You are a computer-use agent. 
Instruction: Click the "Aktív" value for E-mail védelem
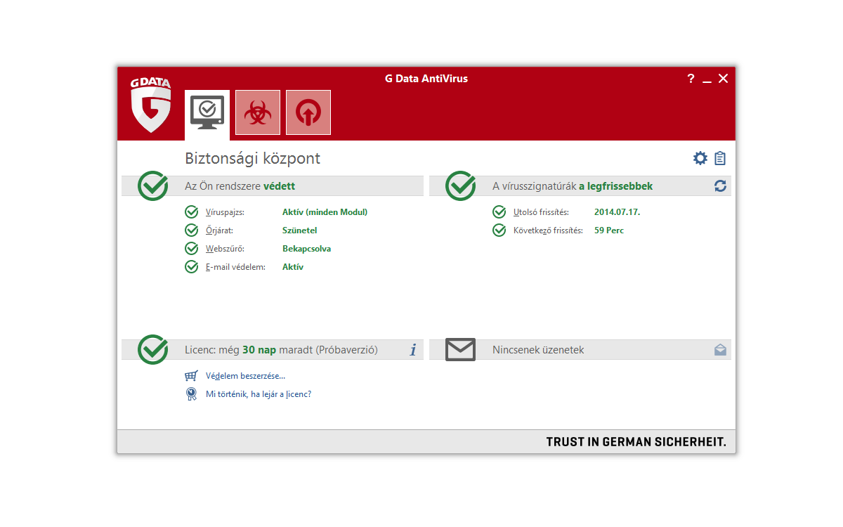[x=293, y=267]
